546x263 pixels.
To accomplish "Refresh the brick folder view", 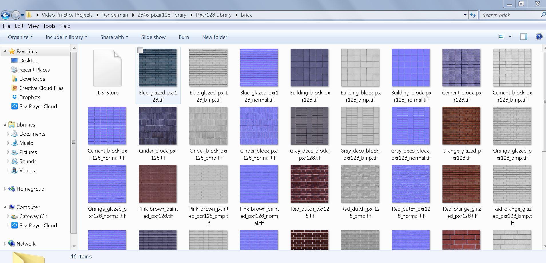I will coord(473,15).
